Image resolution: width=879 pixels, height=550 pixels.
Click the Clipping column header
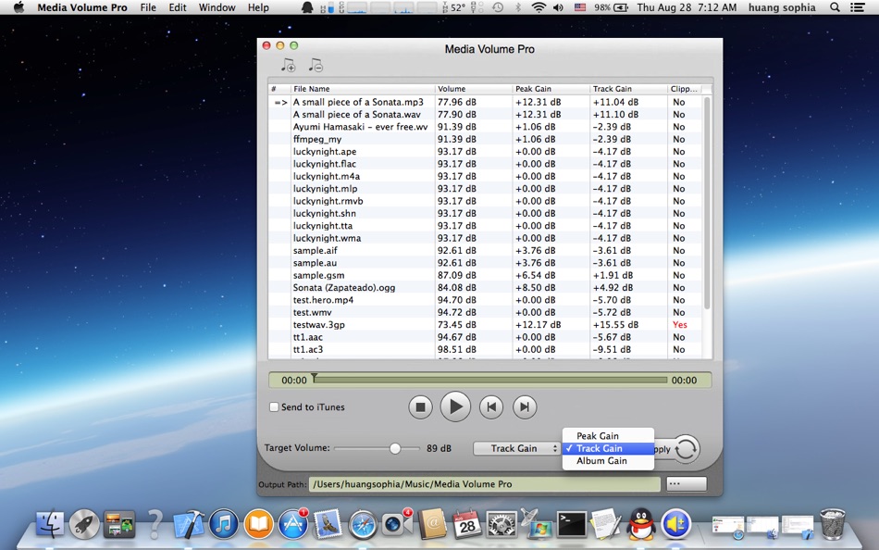click(685, 89)
